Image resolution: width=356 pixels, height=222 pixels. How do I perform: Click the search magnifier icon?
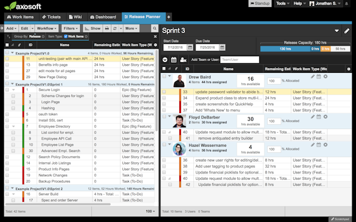click(x=155, y=28)
